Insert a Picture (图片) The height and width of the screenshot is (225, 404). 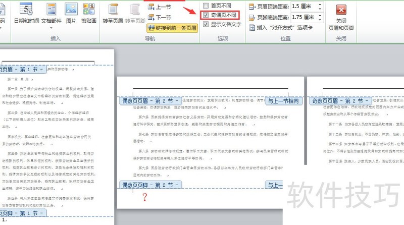[x=71, y=14]
